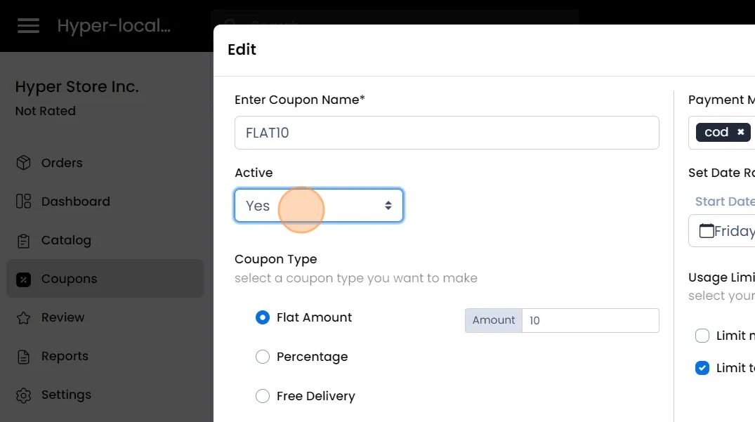Click the Reports document icon
This screenshot has width=755, height=422.
pos(24,357)
